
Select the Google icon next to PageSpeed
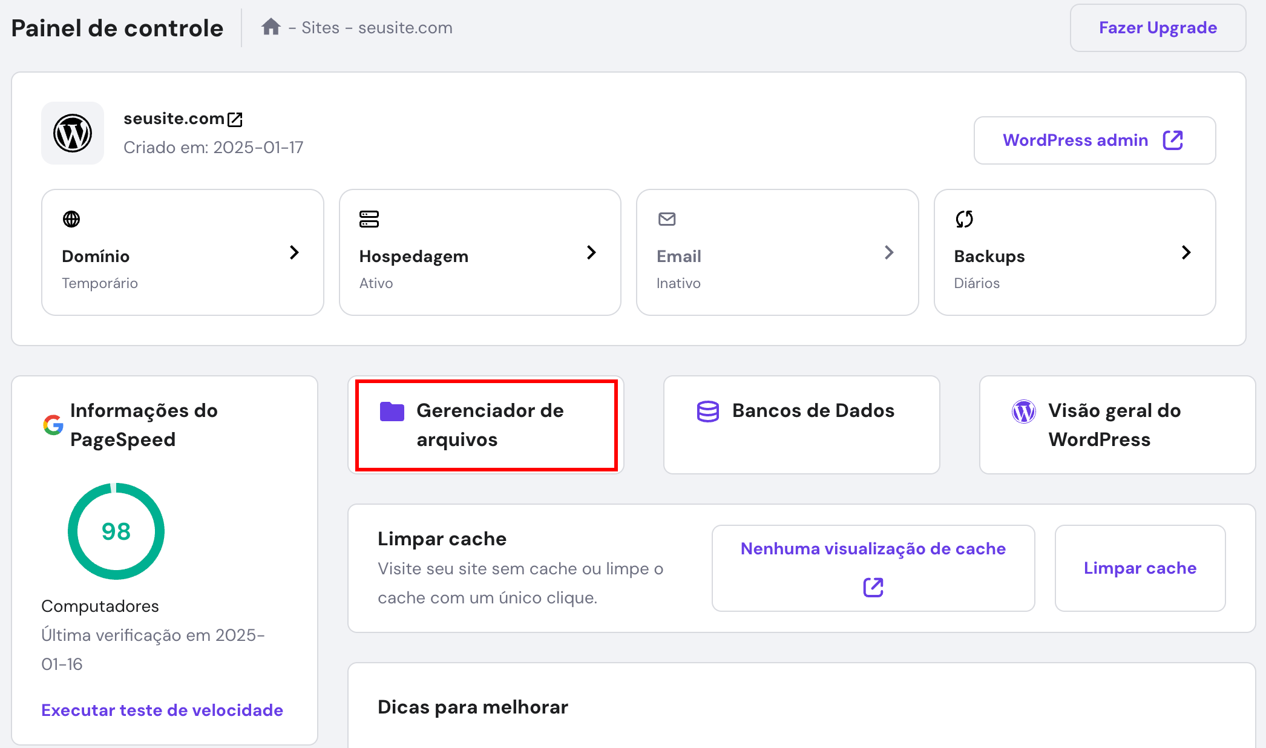[x=53, y=425]
